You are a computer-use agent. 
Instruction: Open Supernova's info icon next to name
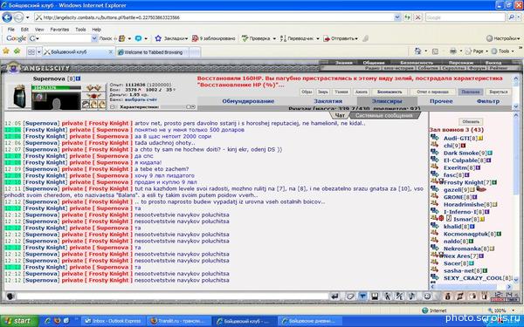(79, 78)
